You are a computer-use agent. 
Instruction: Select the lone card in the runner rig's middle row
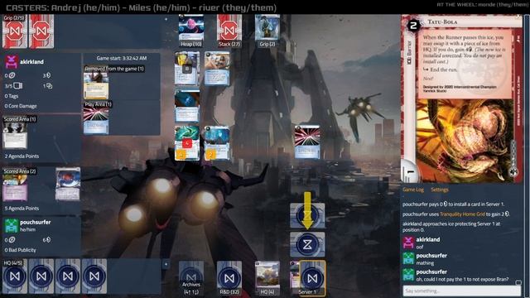tap(187, 106)
